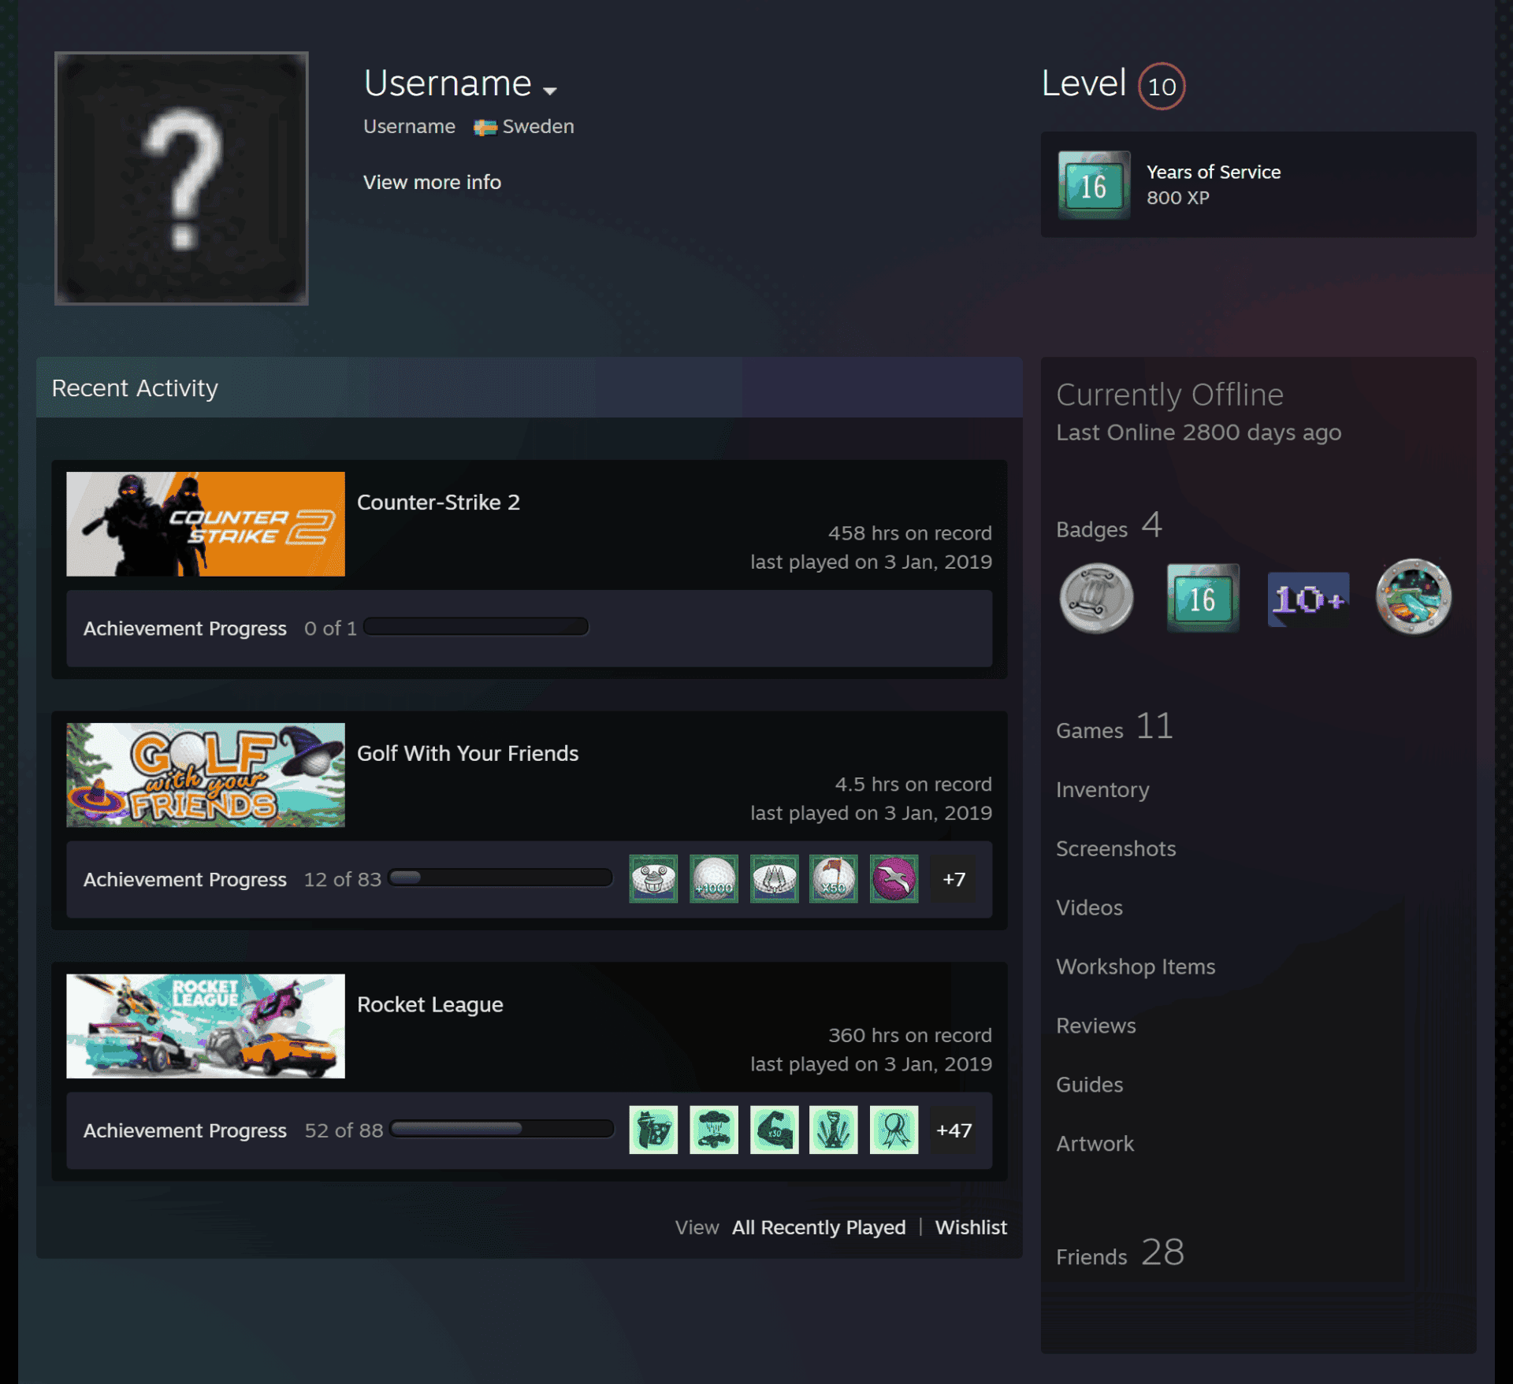Open the Artwork link
This screenshot has height=1384, width=1513.
[x=1095, y=1144]
